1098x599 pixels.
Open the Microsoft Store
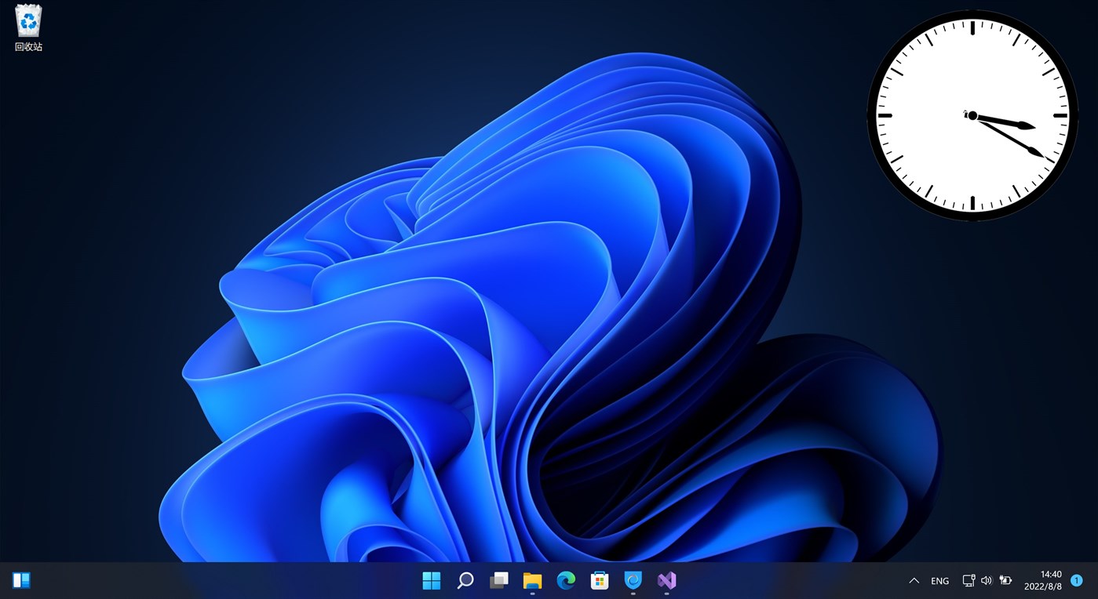(x=600, y=580)
